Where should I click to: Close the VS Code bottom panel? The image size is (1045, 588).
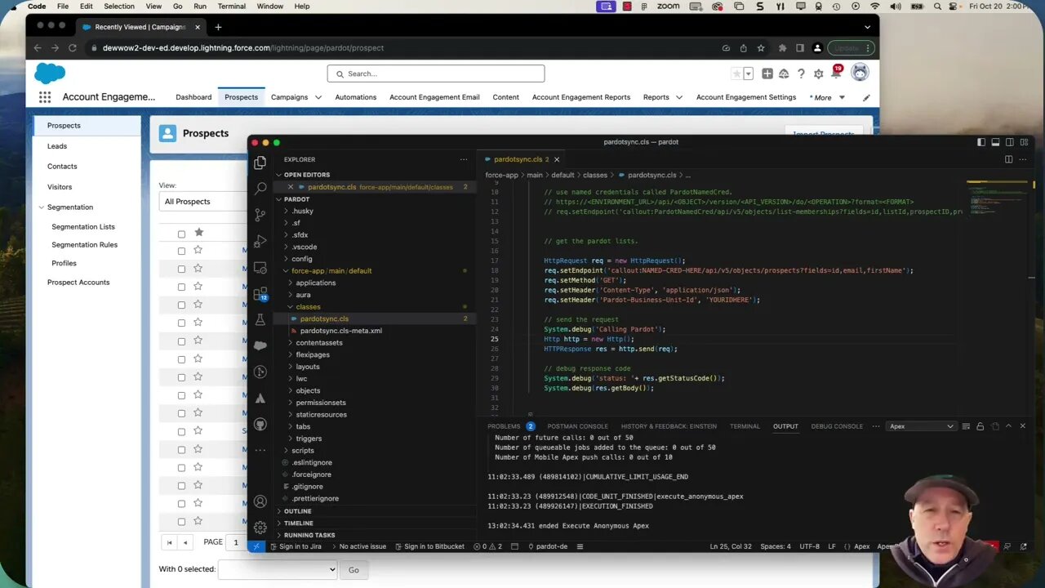[x=1022, y=426]
